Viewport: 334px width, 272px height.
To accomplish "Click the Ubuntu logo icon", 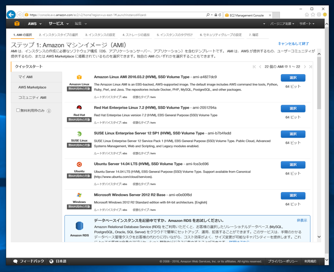I will (x=79, y=164).
